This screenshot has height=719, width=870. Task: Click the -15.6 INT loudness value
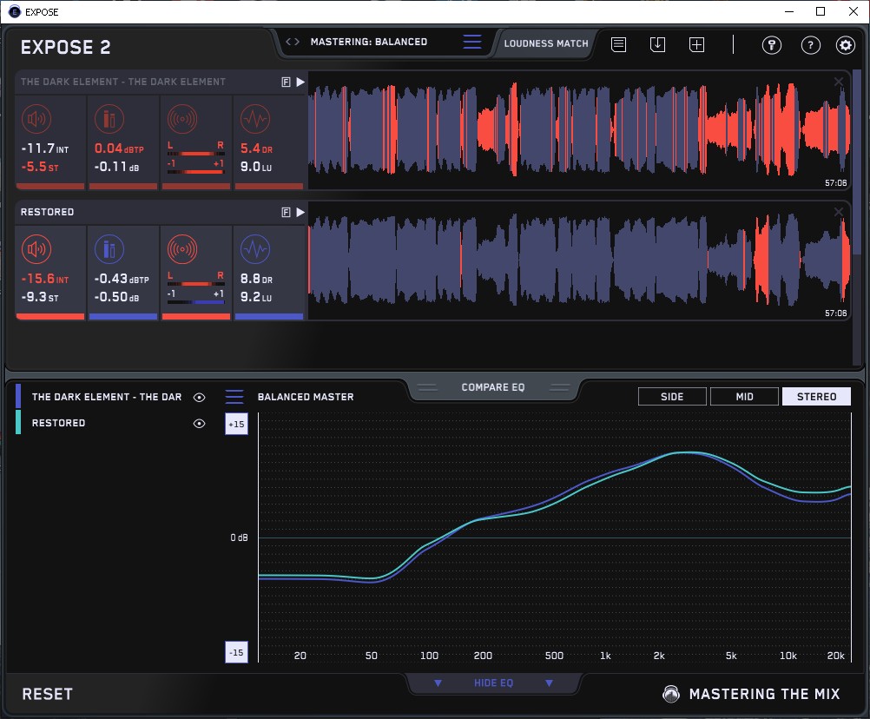(x=45, y=279)
